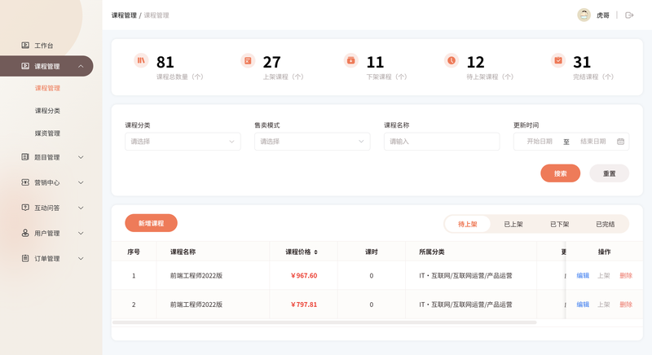Open the calendar icon in date range
Viewport: 652px width, 355px height.
pyautogui.click(x=620, y=142)
